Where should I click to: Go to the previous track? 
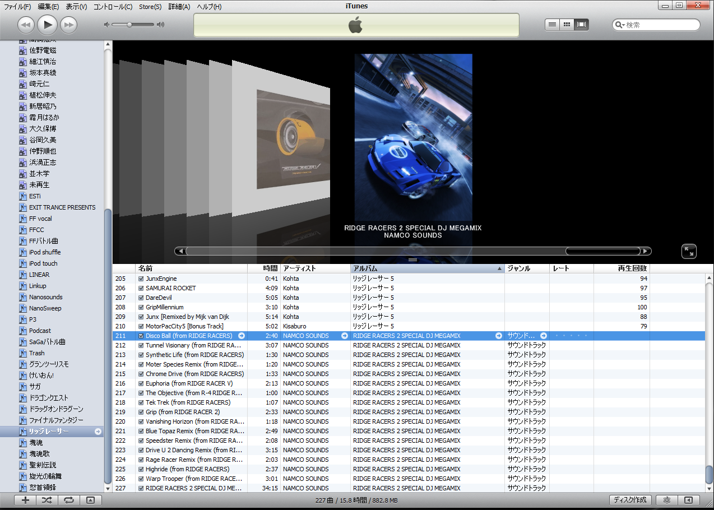[x=26, y=25]
